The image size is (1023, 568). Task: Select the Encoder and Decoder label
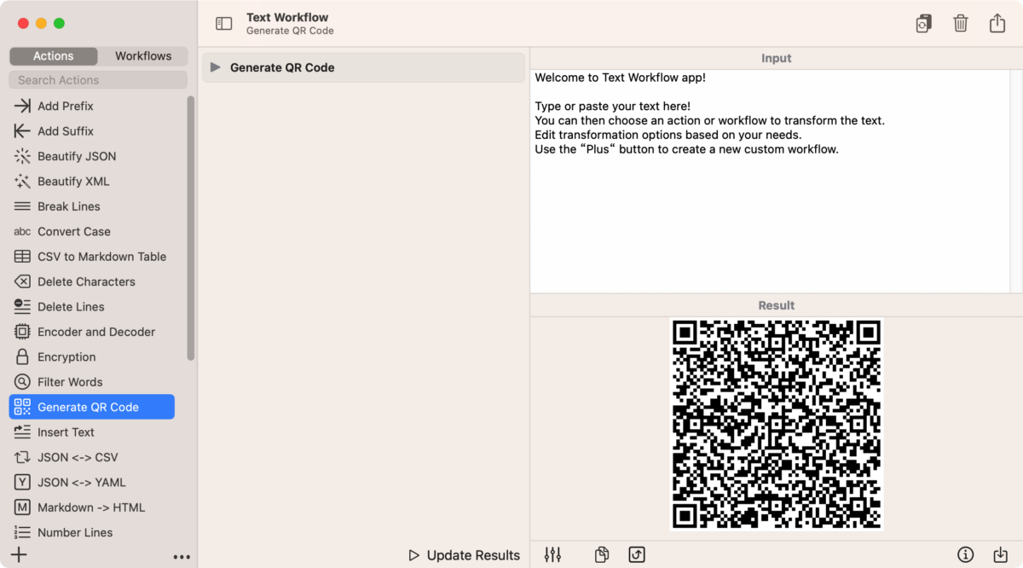pos(96,332)
